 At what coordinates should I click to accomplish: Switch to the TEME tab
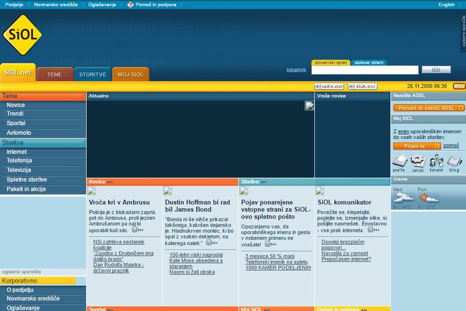tap(54, 74)
